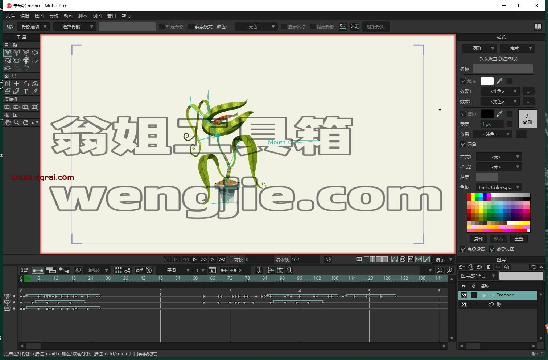Zoom in the timeline
The width and height of the screenshot is (548, 360).
pos(449,270)
